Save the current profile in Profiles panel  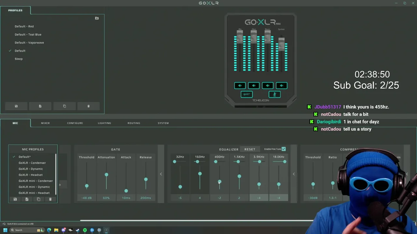pos(16,106)
